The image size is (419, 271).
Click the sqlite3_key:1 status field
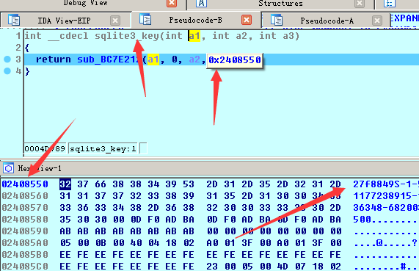(x=103, y=149)
